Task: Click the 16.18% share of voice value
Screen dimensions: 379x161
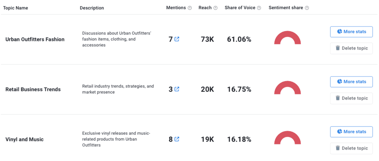Action: (239, 139)
